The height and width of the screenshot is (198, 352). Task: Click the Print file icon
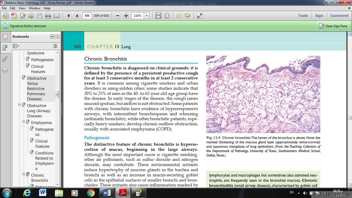[48, 16]
